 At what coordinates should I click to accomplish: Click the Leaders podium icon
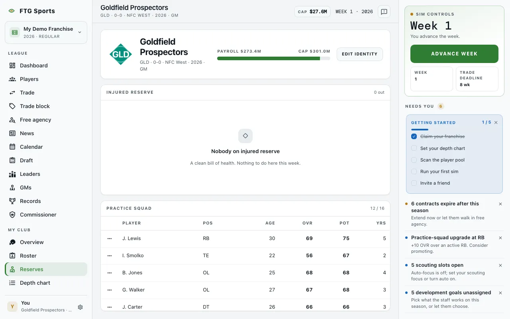pyautogui.click(x=12, y=174)
